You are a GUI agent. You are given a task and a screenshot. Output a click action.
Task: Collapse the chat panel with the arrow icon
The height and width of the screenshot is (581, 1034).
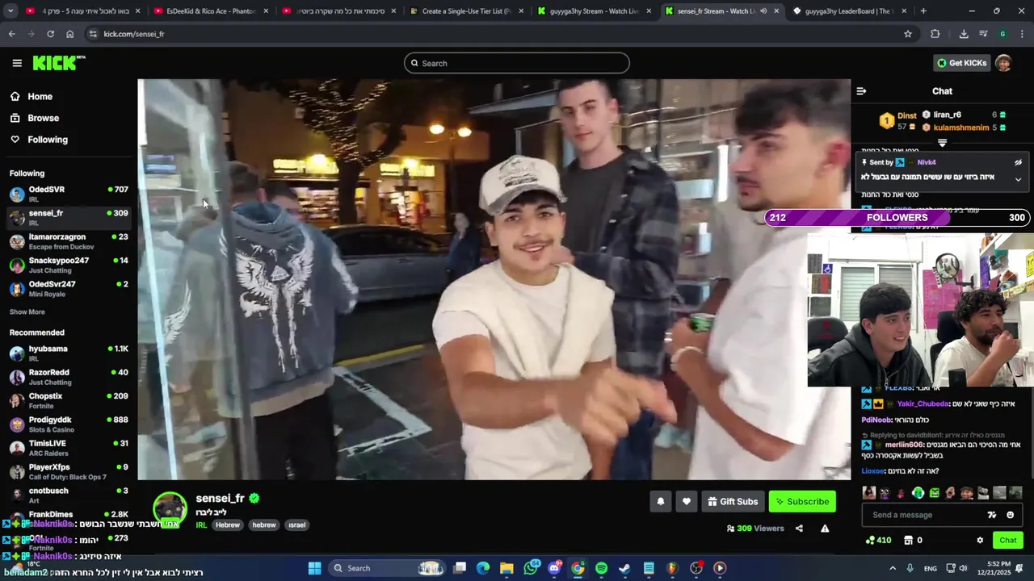tap(861, 91)
